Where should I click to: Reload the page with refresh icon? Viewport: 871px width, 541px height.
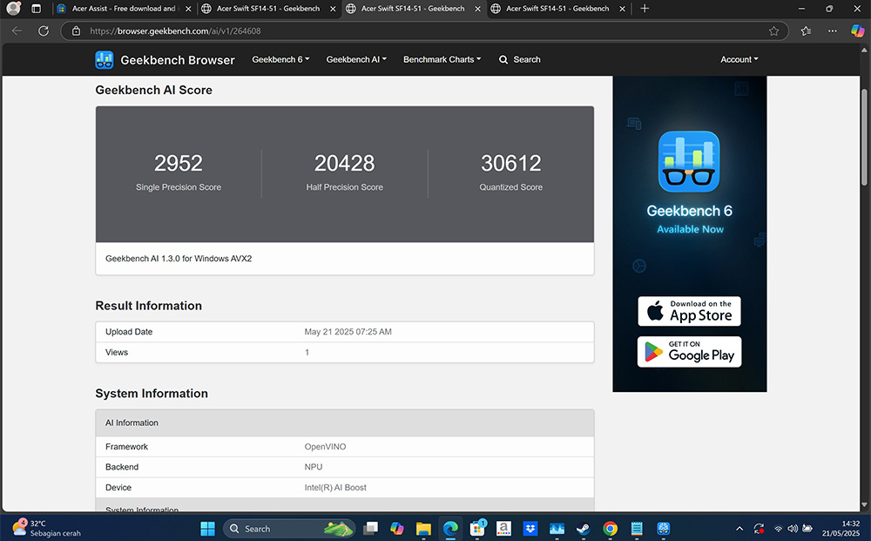pos(44,31)
